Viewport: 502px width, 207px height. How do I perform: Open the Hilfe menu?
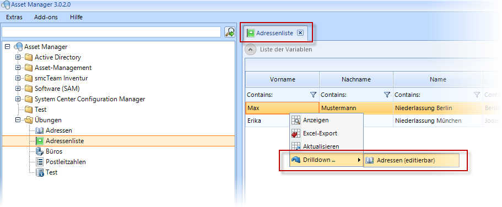[x=76, y=17]
